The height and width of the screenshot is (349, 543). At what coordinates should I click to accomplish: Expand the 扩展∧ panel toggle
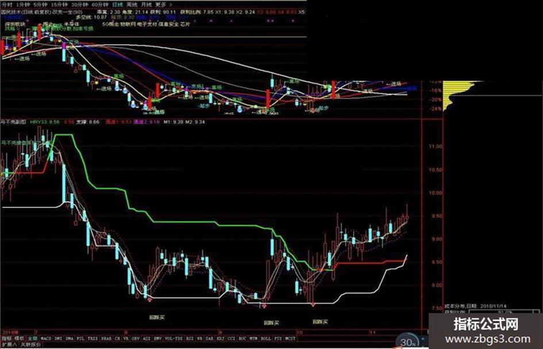(9, 344)
